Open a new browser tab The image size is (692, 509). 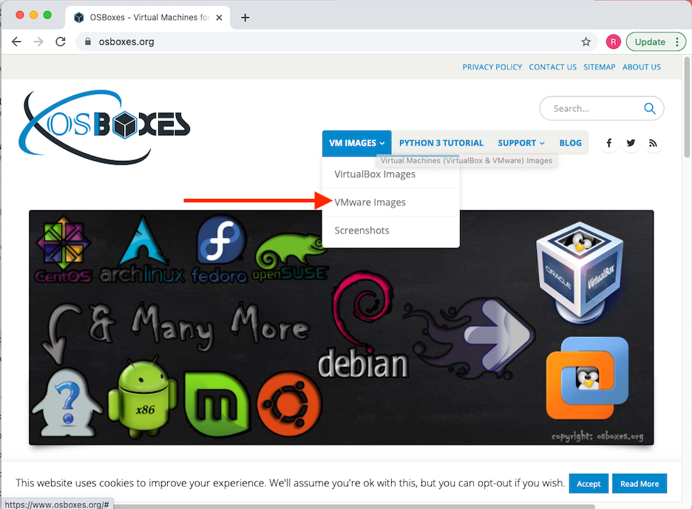click(245, 18)
